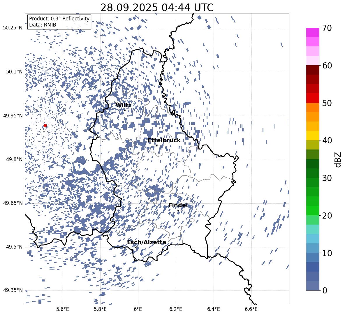Click the 50.1°N latitude label
This screenshot has width=345, height=315.
14,72
